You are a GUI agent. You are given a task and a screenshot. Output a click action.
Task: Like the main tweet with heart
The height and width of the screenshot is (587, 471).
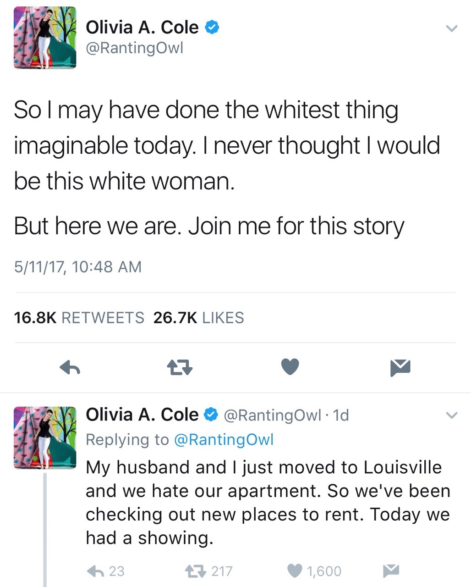point(290,367)
